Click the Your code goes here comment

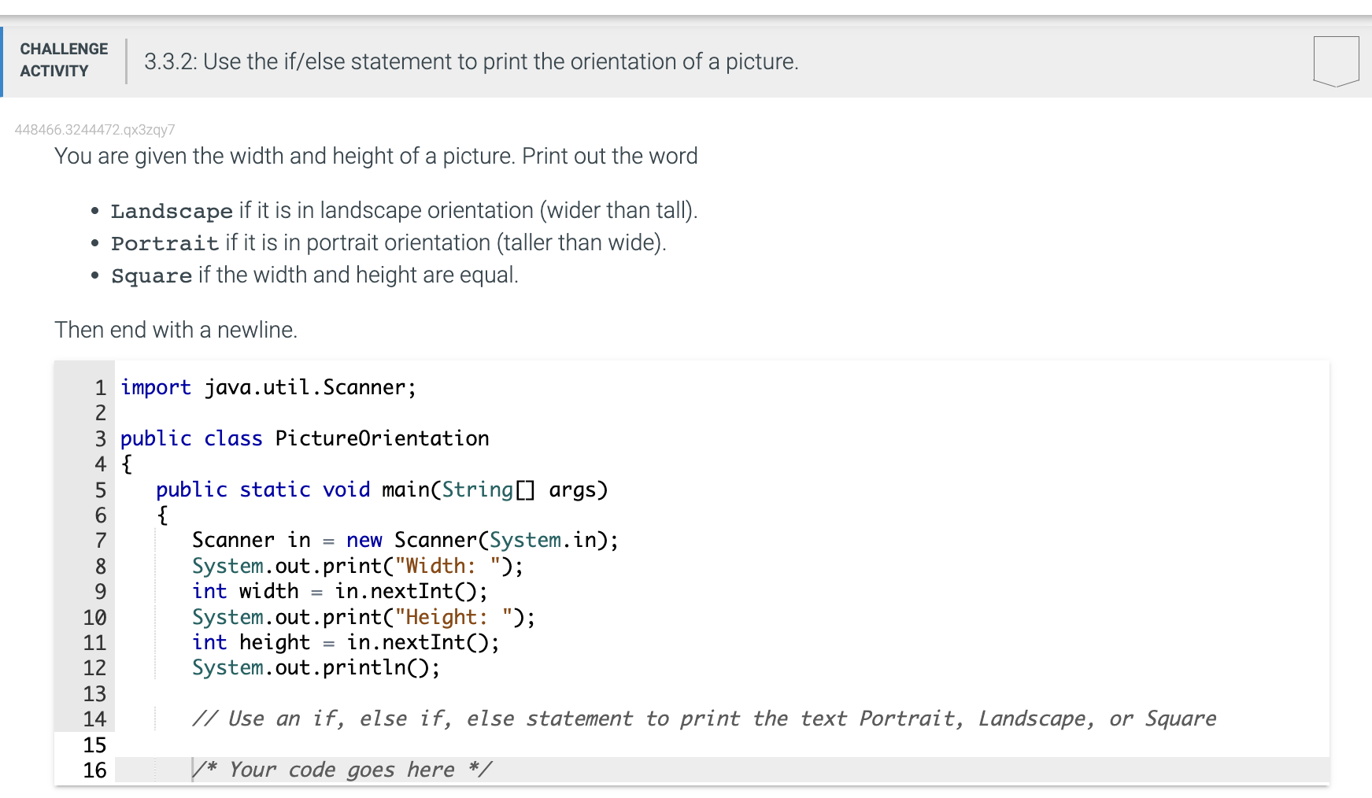click(x=342, y=770)
